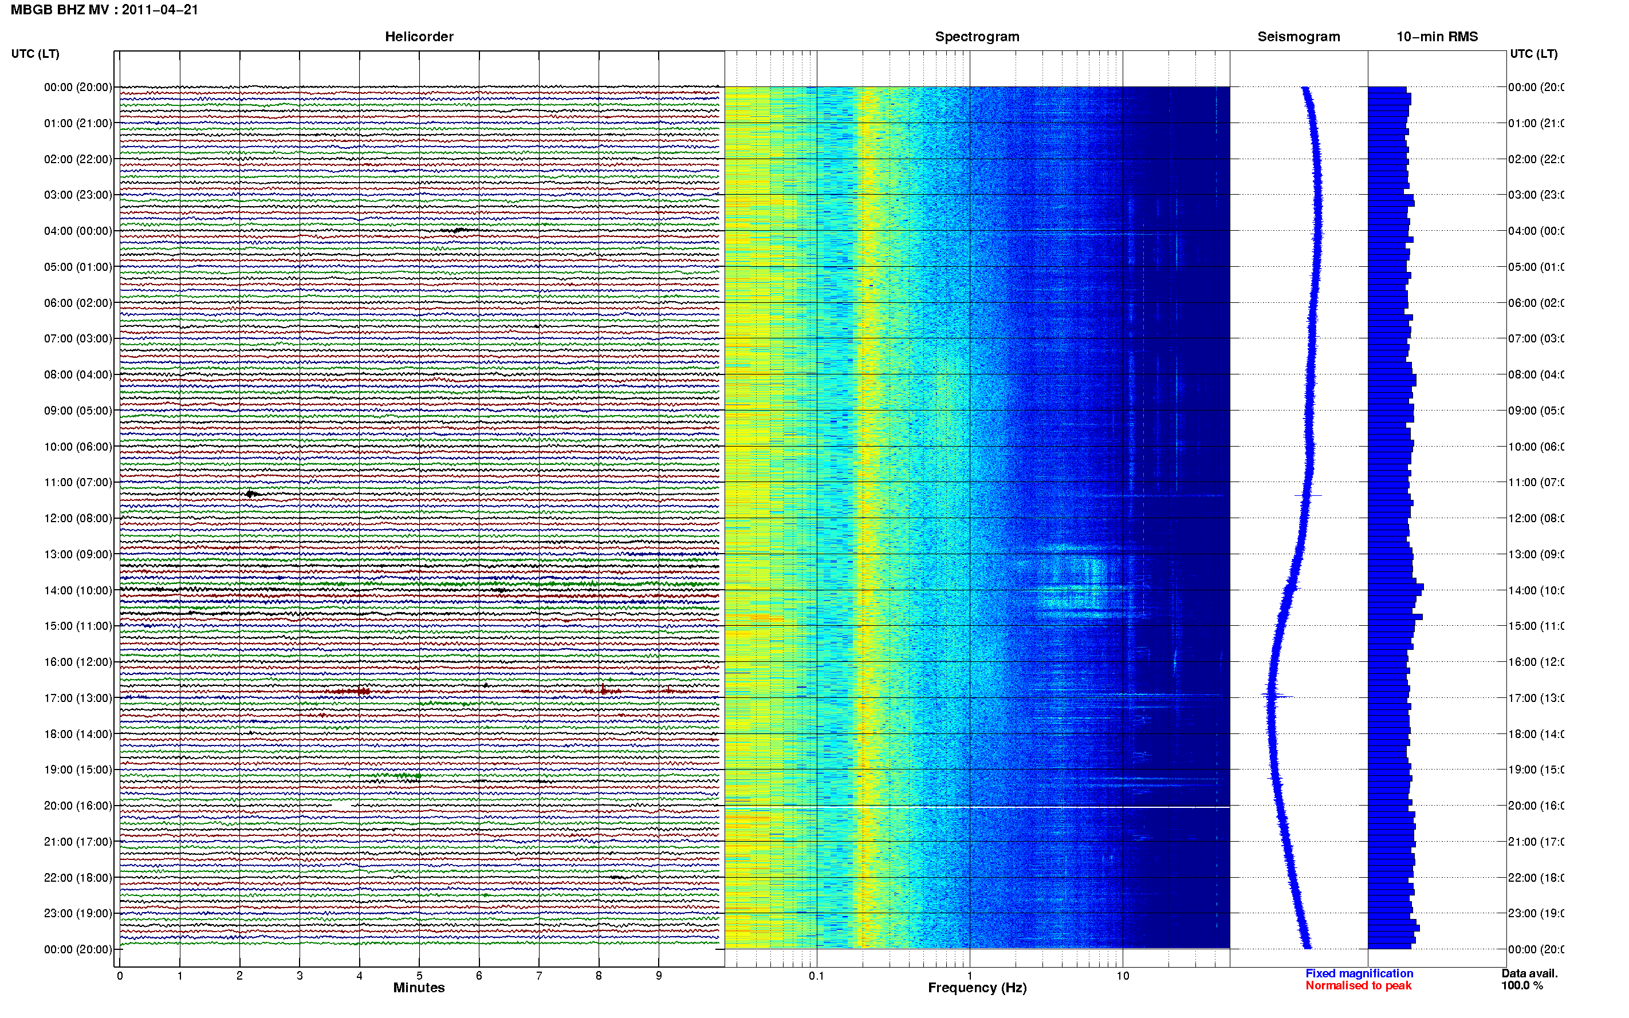This screenshot has width=1629, height=1018.
Task: Click the 'Spectrogram' panel heading
Action: tap(977, 37)
